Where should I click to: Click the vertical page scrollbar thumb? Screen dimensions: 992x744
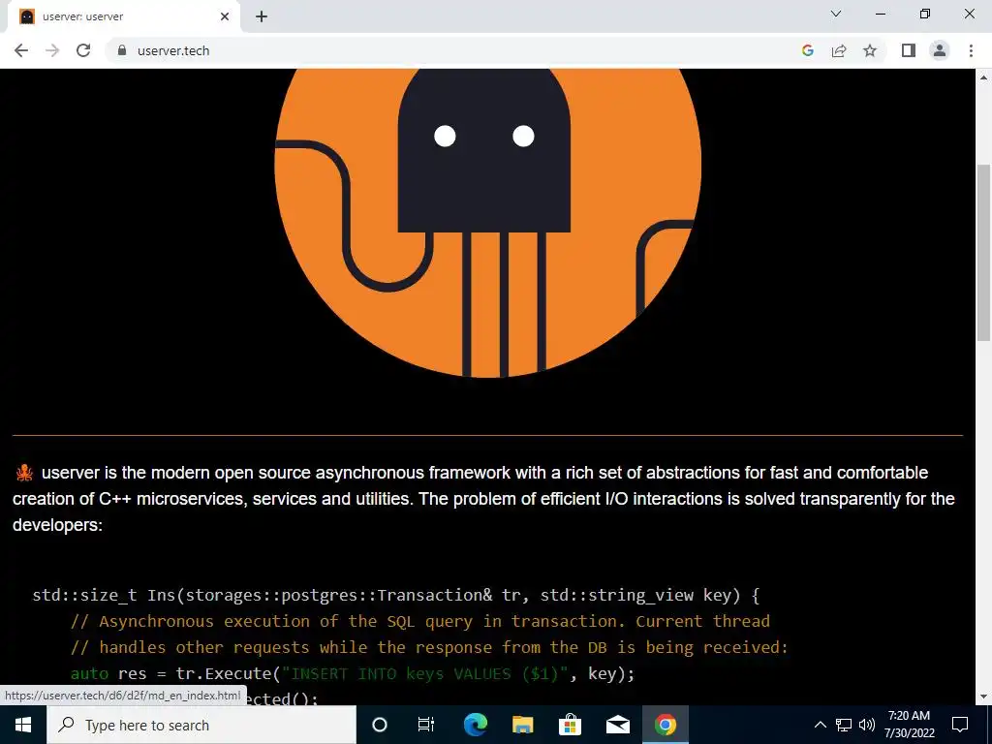pos(983,253)
